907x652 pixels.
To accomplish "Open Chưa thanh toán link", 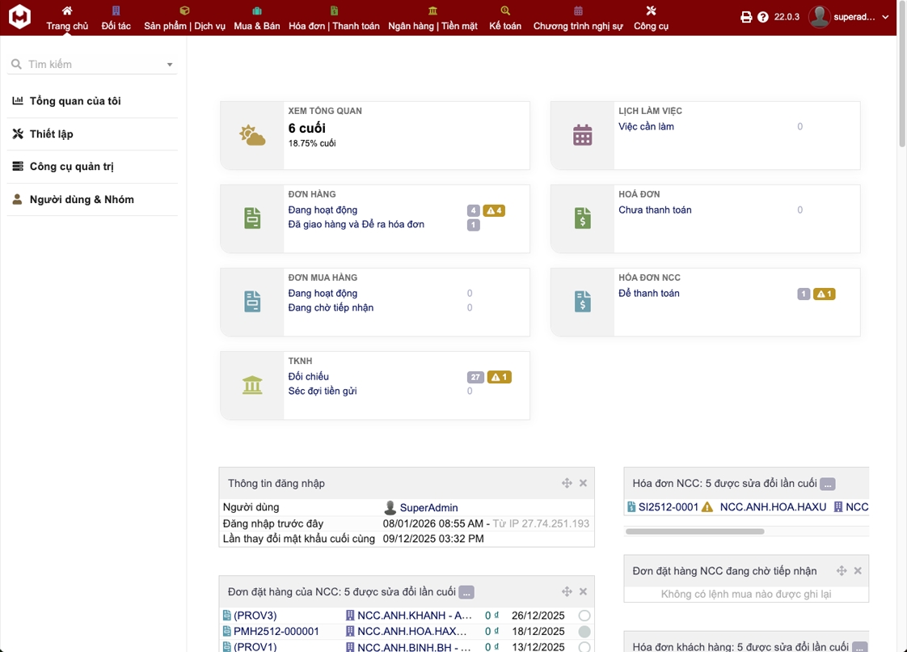I will [x=655, y=210].
